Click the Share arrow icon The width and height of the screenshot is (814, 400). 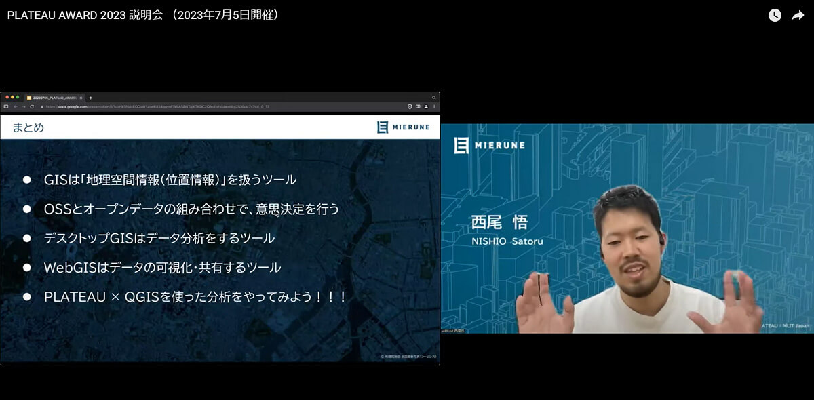pos(798,15)
